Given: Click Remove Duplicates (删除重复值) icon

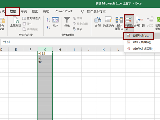Looking at the screenshot, I should tap(119, 21).
